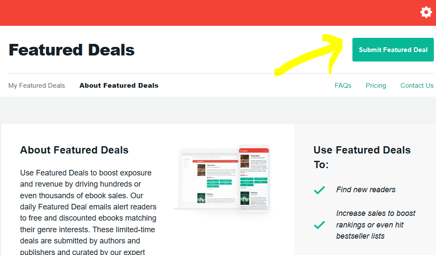Click the "About Featured Deals" section title

pos(74,150)
